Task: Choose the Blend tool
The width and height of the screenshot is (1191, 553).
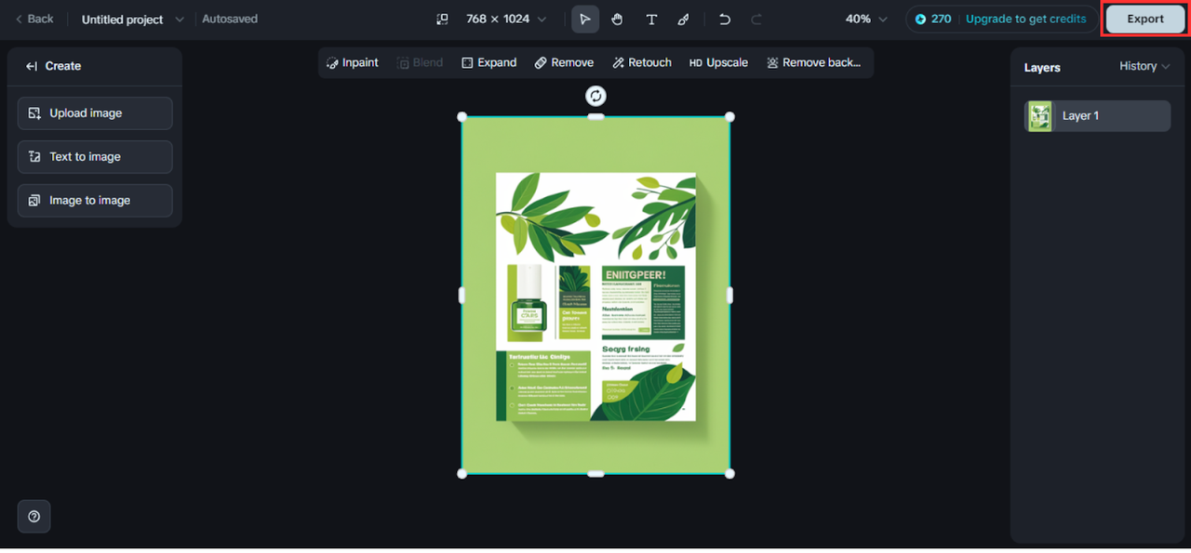Action: coord(420,62)
